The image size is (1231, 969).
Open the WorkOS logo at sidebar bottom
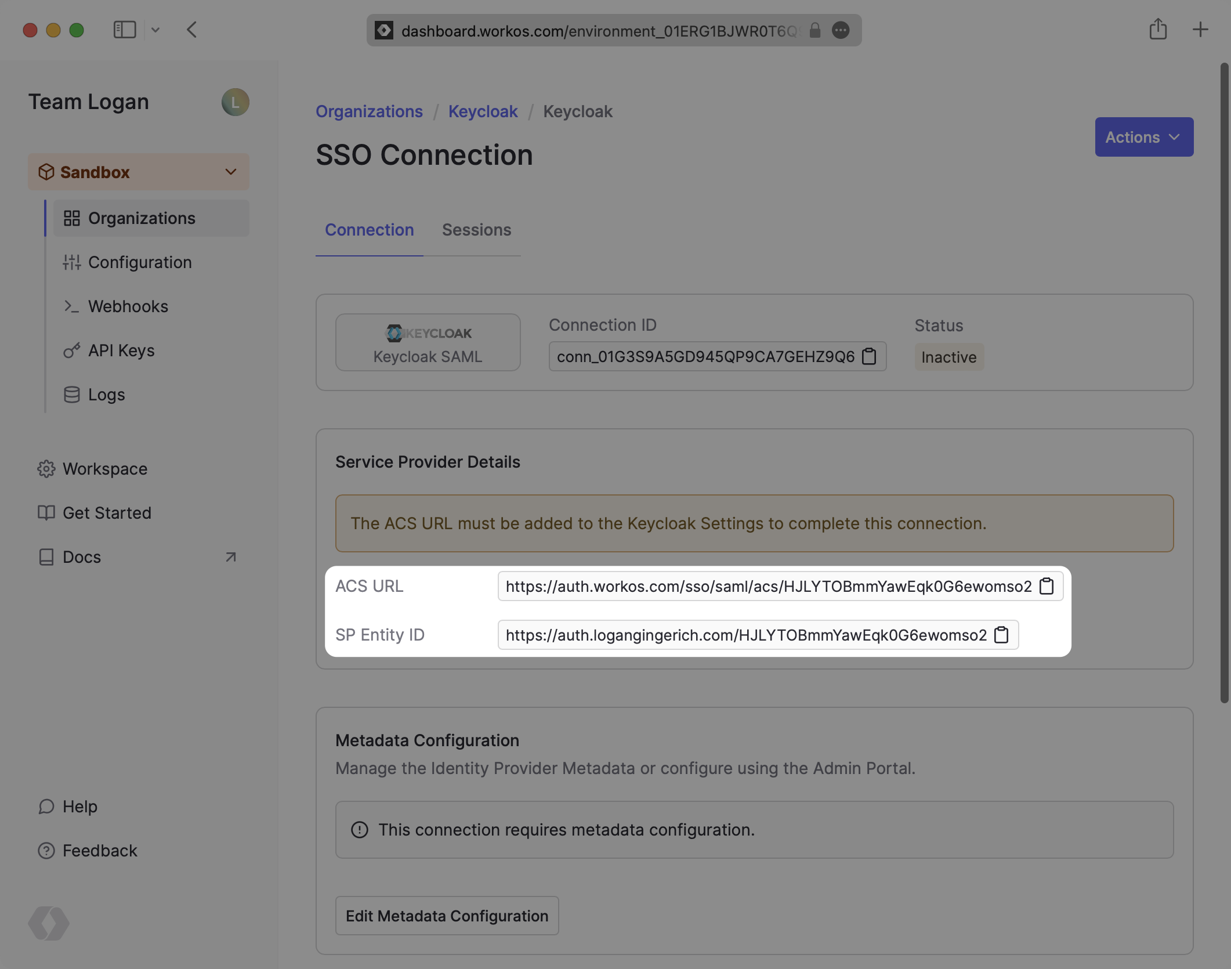49,923
